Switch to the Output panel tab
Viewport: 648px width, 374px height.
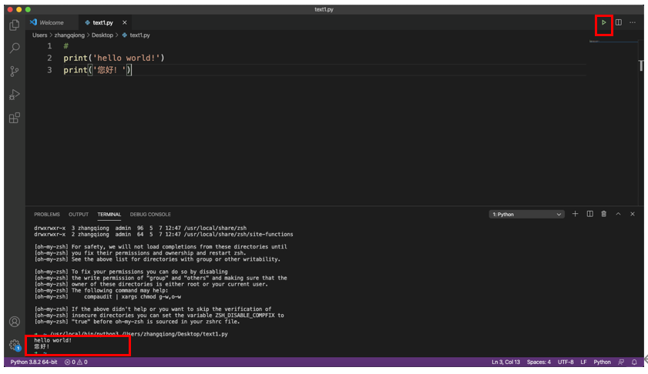(79, 214)
